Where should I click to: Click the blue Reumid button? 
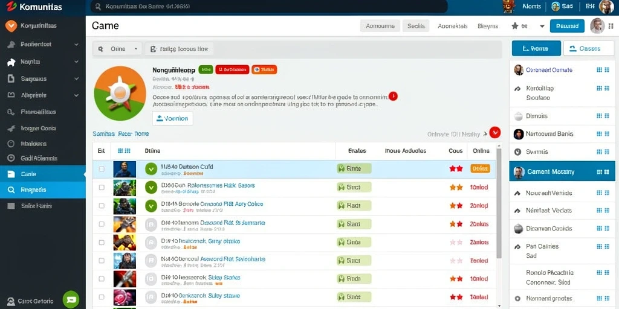[x=567, y=26]
